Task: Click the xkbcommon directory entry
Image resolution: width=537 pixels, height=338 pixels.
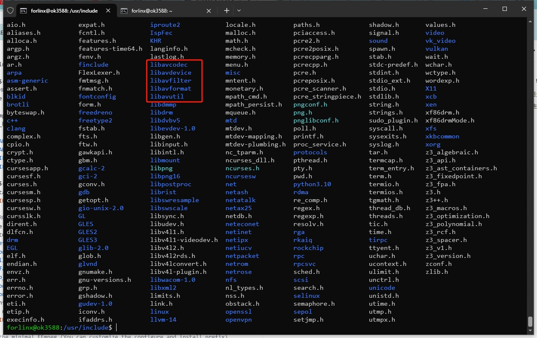Action: tap(442, 136)
